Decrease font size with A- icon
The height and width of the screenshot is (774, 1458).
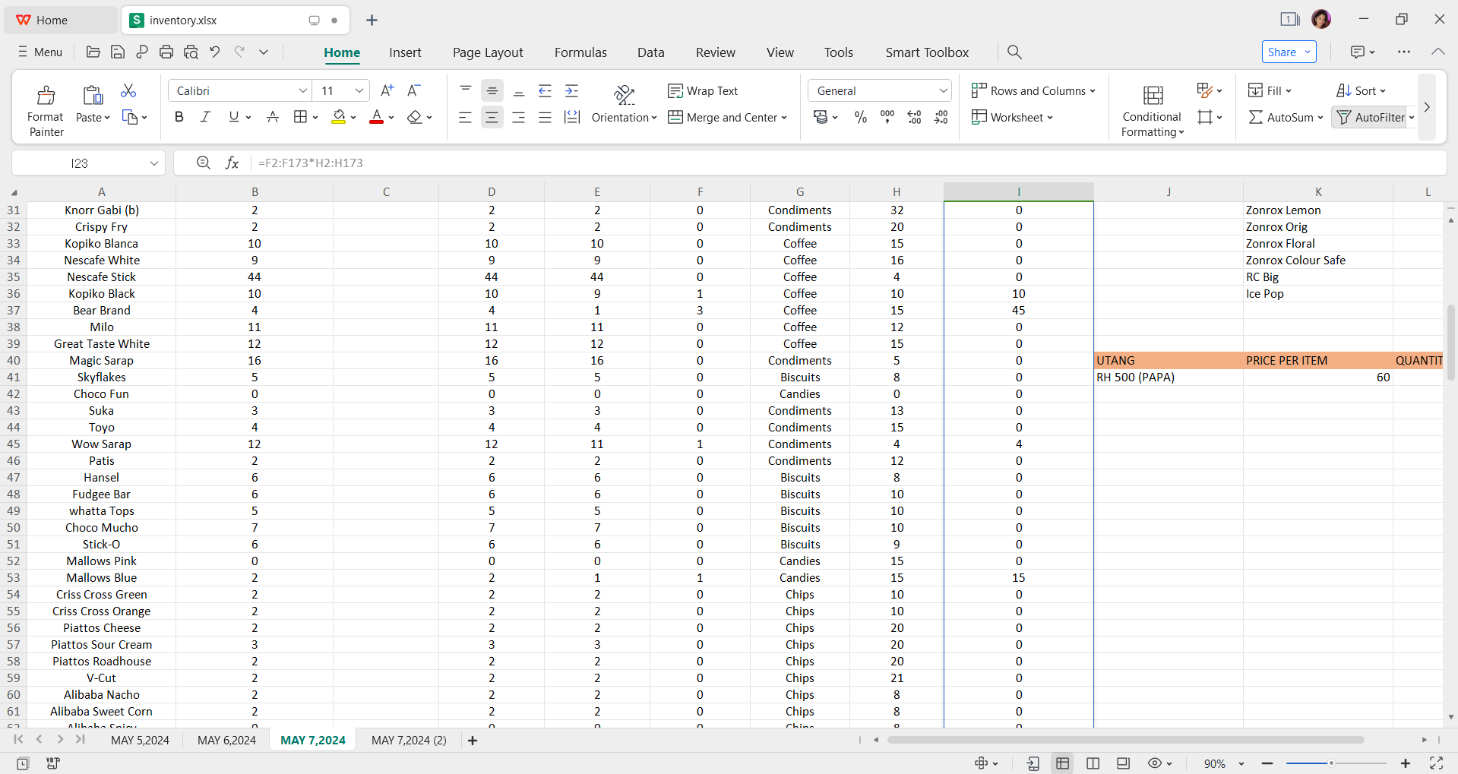413,90
